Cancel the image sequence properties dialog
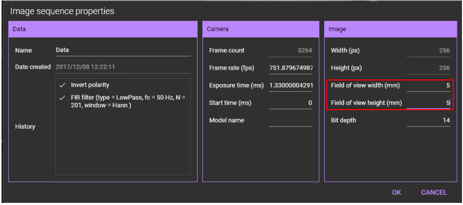Screen dimensions: 463x205 pos(434,193)
